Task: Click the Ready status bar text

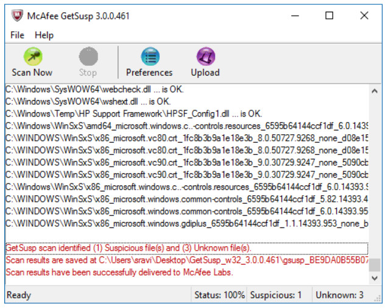Action: click(x=19, y=295)
